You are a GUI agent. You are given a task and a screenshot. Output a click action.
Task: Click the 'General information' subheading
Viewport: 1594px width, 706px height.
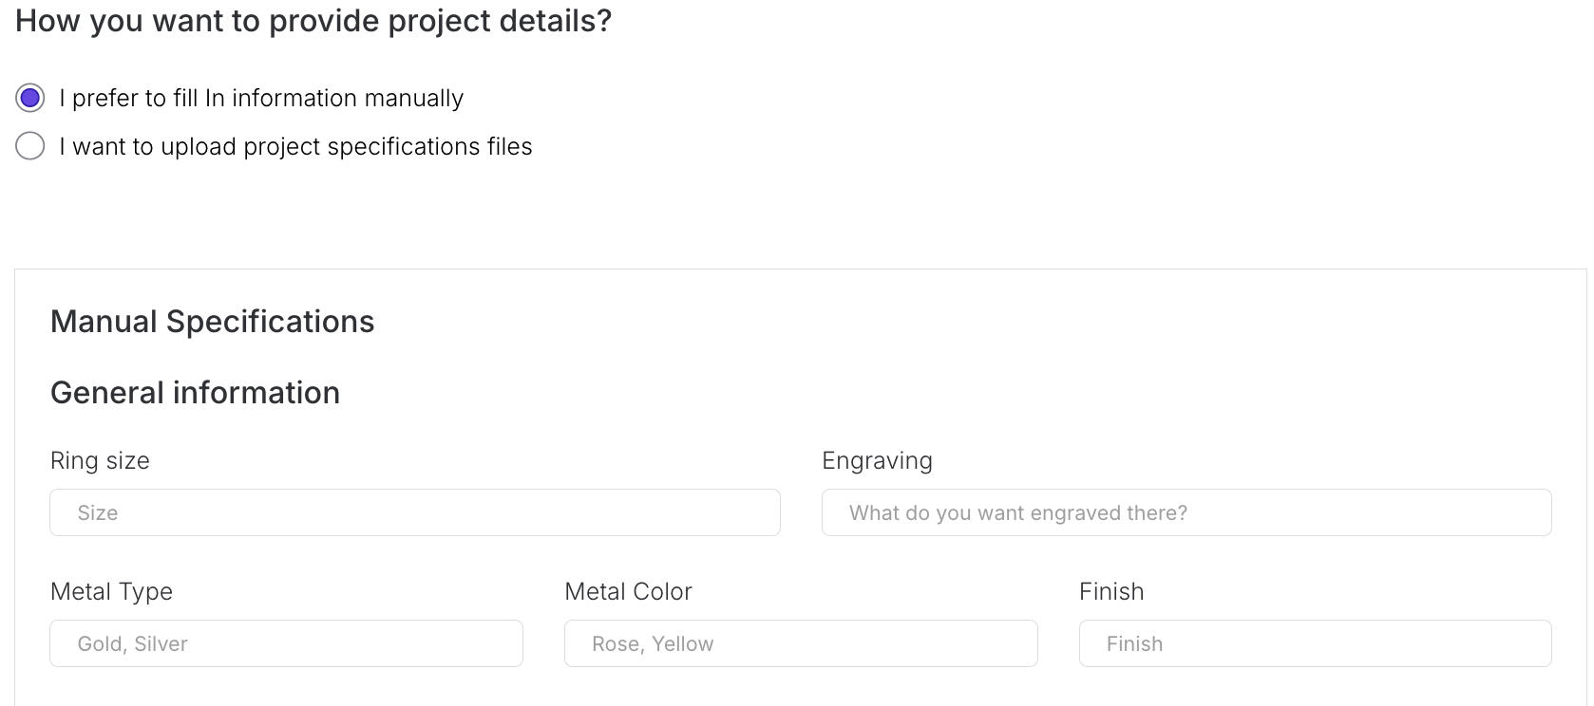[195, 393]
